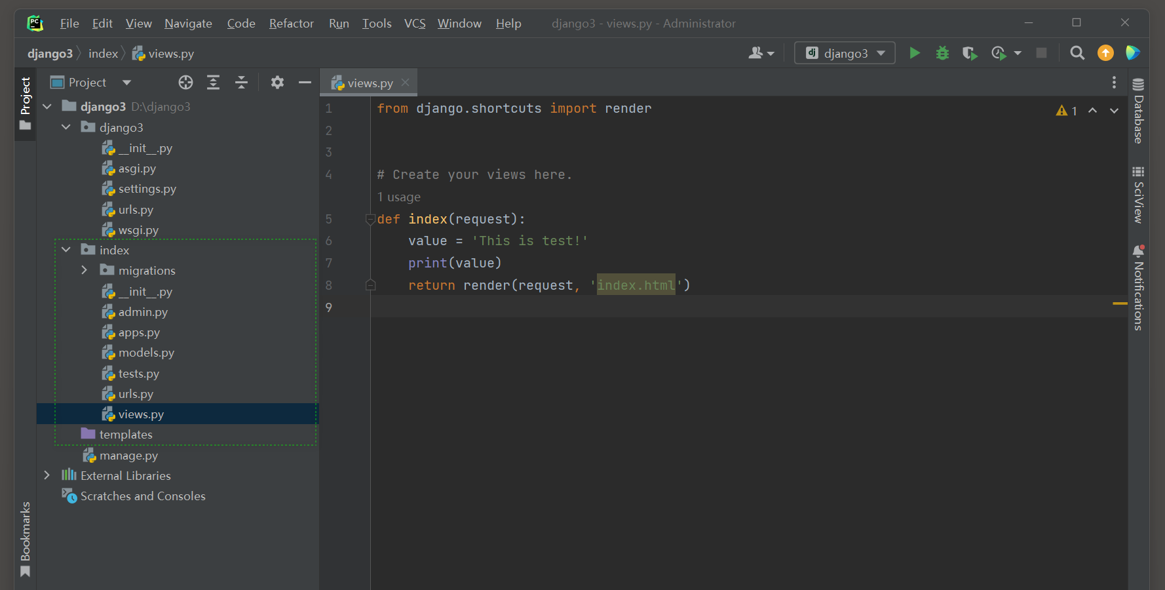Open editor tab options three-dot menu
Image resolution: width=1165 pixels, height=590 pixels.
[x=1114, y=82]
